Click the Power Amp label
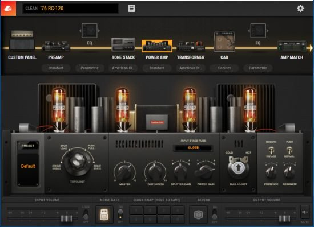 point(157,57)
